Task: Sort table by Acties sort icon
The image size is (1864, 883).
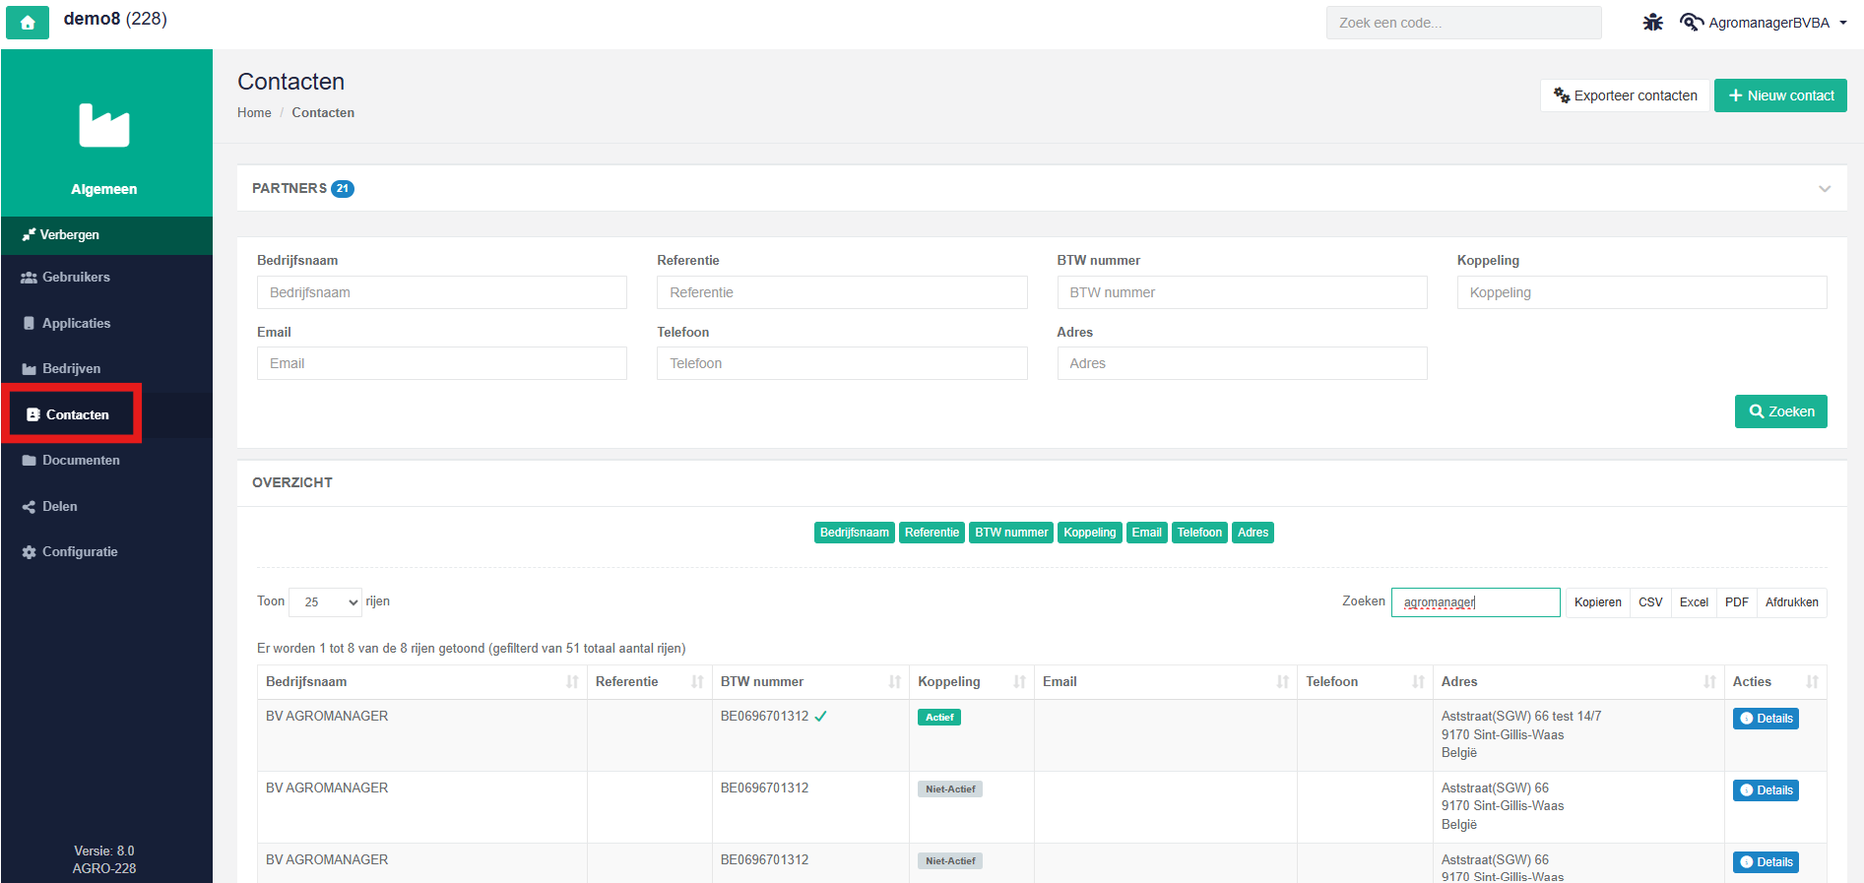Action: 1812,682
